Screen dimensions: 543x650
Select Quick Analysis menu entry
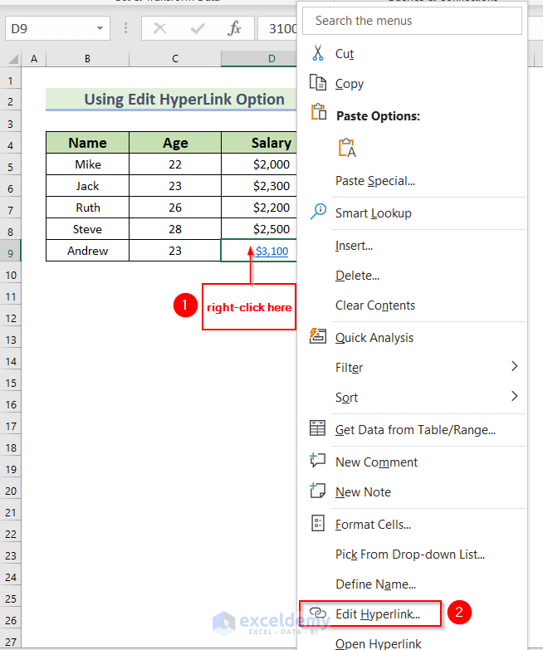[413, 337]
